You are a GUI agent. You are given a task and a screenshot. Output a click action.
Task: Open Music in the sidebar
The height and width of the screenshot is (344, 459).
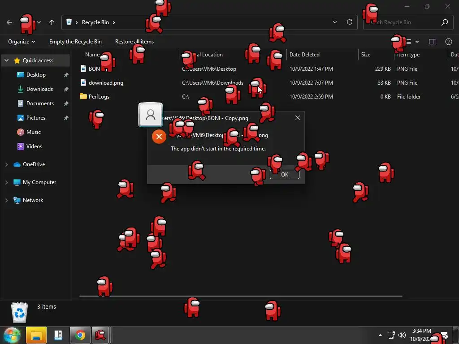click(x=33, y=132)
